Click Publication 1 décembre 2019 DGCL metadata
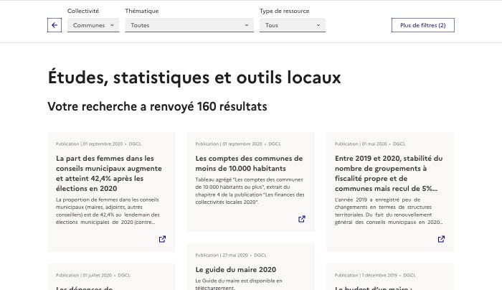502x290 pixels. (375, 275)
